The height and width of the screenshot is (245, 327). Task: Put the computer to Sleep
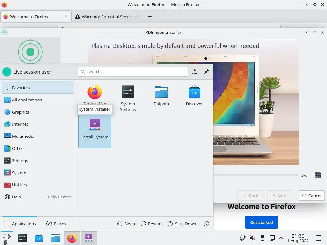(126, 224)
